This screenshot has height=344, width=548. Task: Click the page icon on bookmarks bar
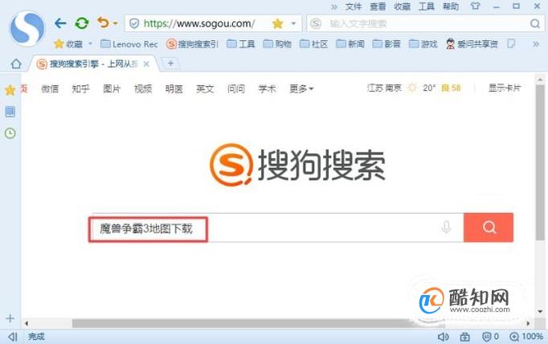pyautogui.click(x=511, y=43)
